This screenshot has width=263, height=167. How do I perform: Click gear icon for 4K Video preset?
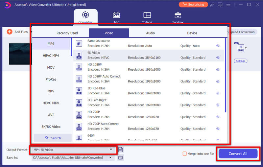tap(218, 58)
